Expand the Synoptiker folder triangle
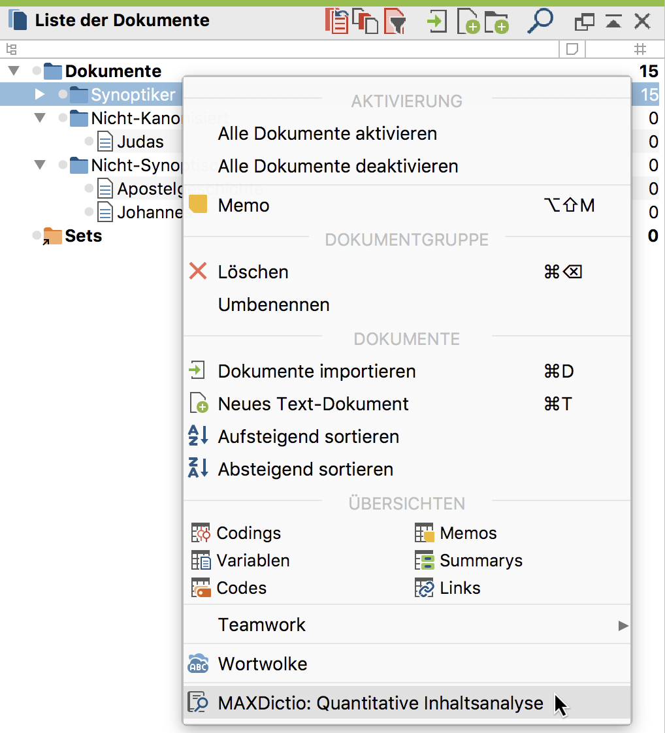Viewport: 665px width, 733px height. pos(41,95)
